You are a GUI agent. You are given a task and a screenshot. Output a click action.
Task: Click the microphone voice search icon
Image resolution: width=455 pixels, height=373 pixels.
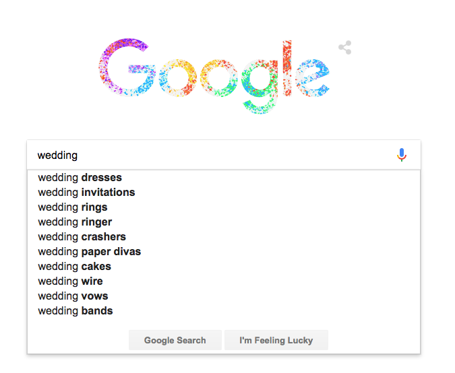402,155
